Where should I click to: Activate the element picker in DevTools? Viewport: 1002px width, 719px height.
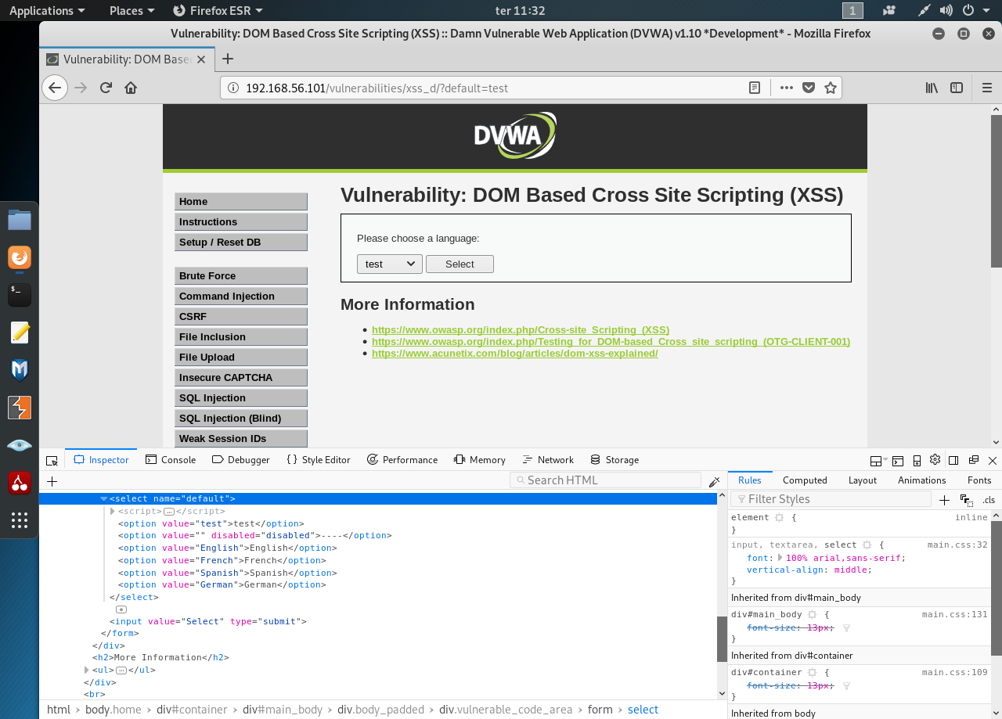click(52, 460)
